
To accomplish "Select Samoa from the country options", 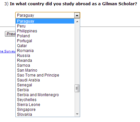I will pos(45,65).
